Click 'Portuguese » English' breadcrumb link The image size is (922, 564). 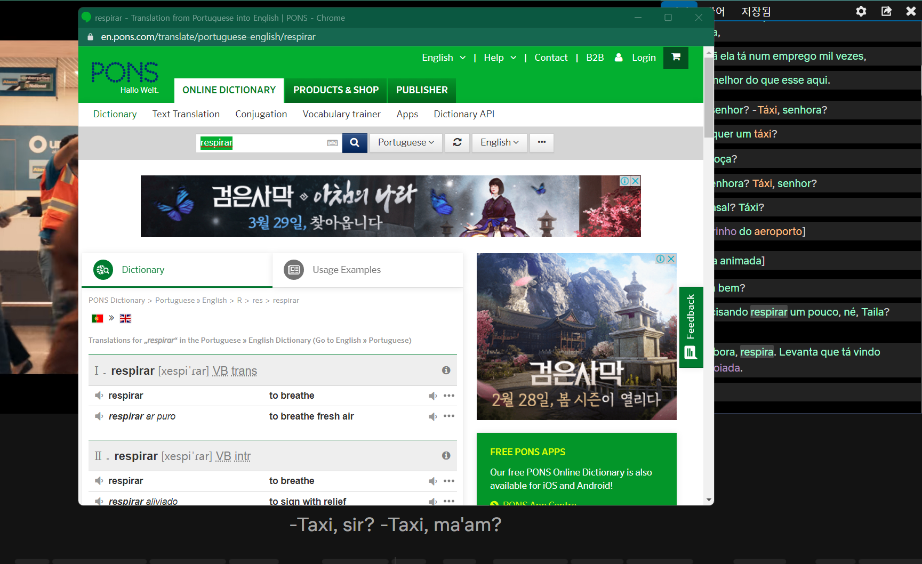click(191, 301)
